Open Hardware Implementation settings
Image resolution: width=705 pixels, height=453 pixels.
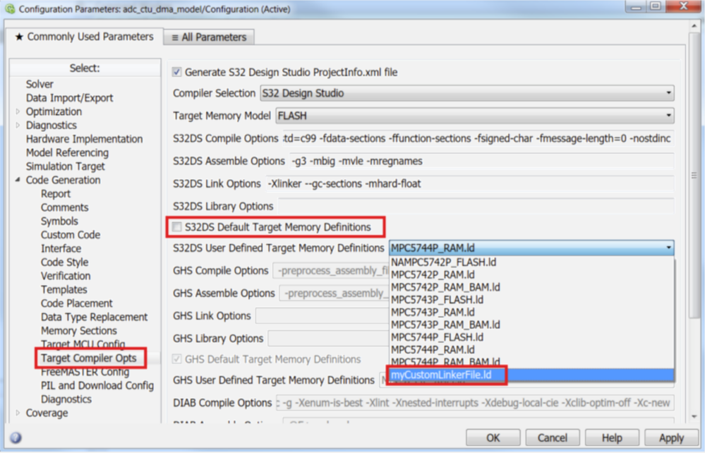(84, 139)
